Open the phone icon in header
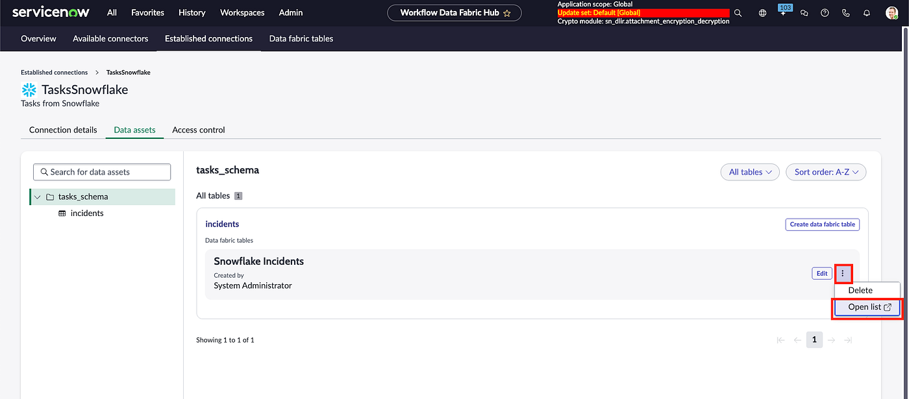Image resolution: width=909 pixels, height=399 pixels. pos(845,13)
